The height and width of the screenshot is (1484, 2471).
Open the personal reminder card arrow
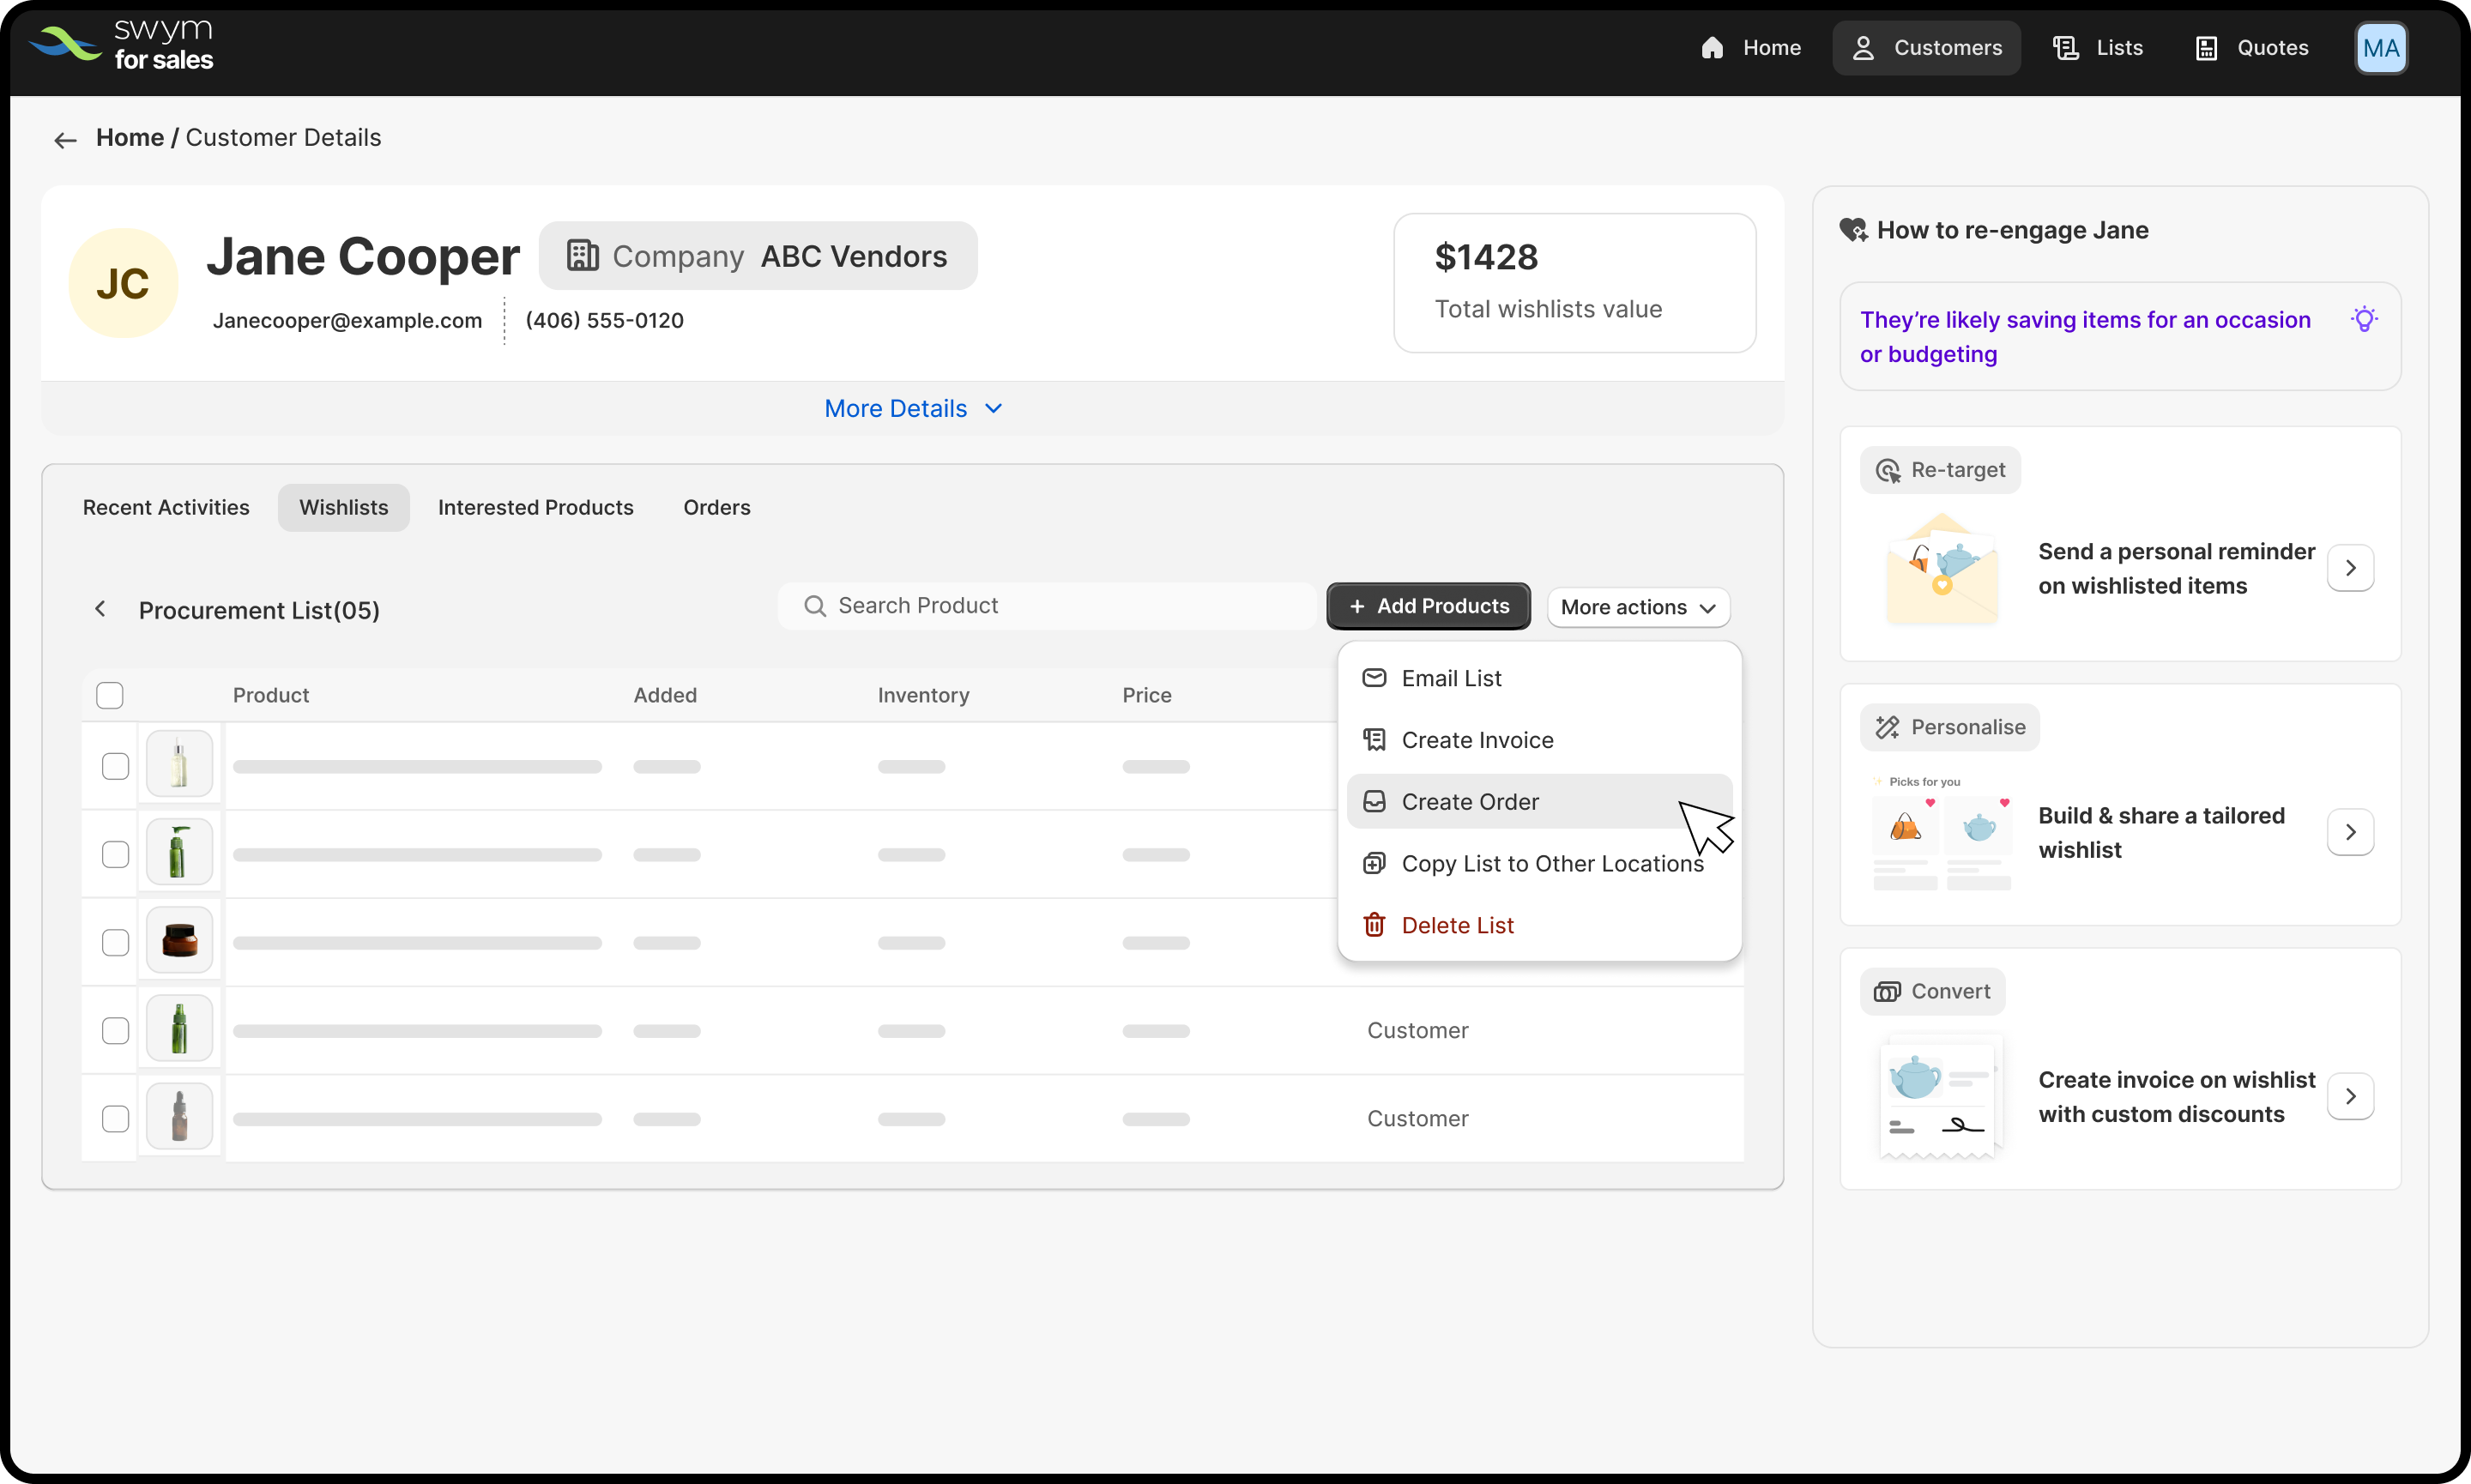pos(2350,568)
